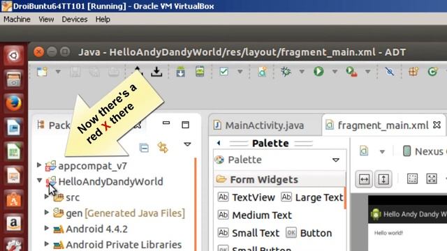447x251 pixels.
Task: Open Amazon from the Ubuntu dock
Action: [14, 223]
